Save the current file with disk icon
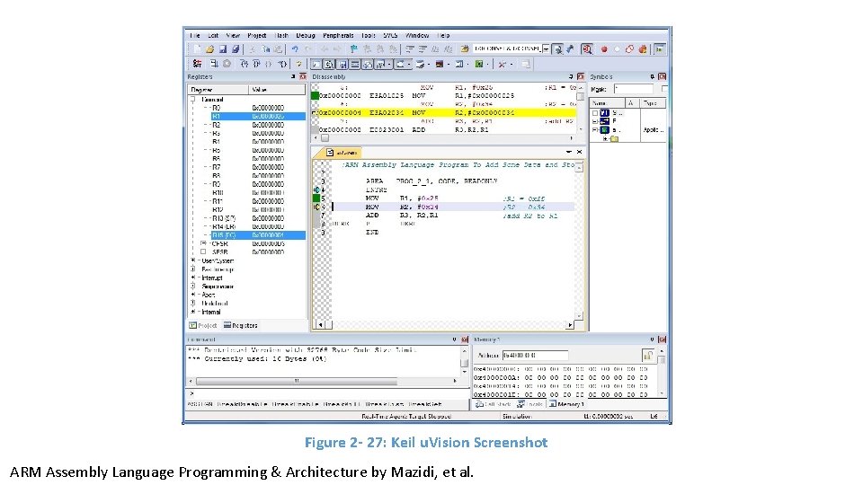Screen dimensions: 863x485 (223, 48)
